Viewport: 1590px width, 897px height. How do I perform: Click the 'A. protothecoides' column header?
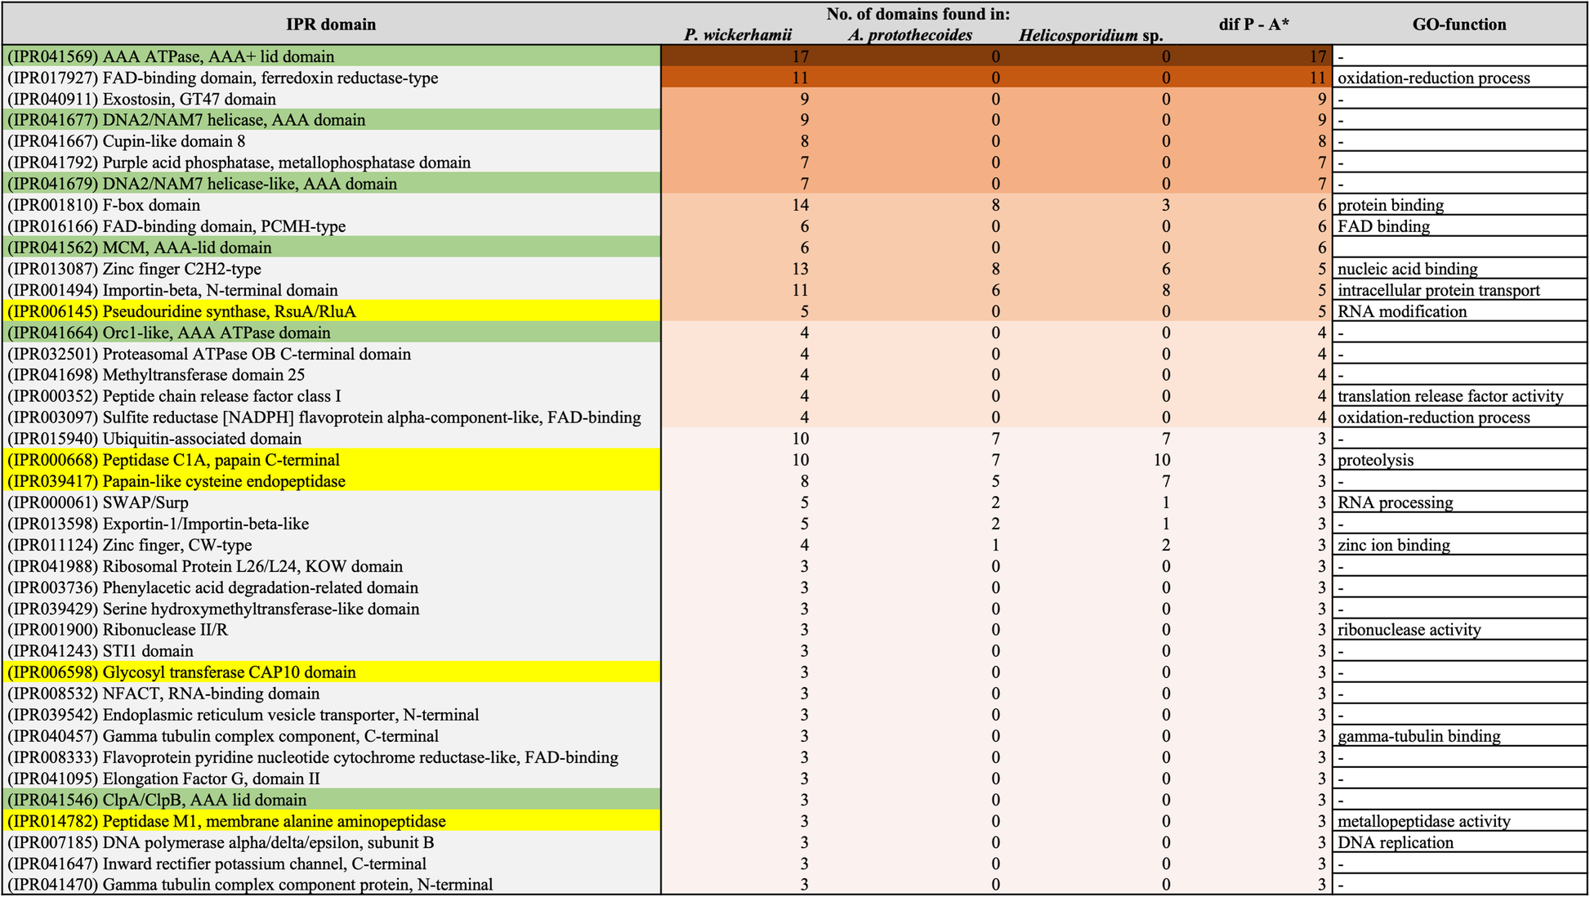click(x=910, y=35)
